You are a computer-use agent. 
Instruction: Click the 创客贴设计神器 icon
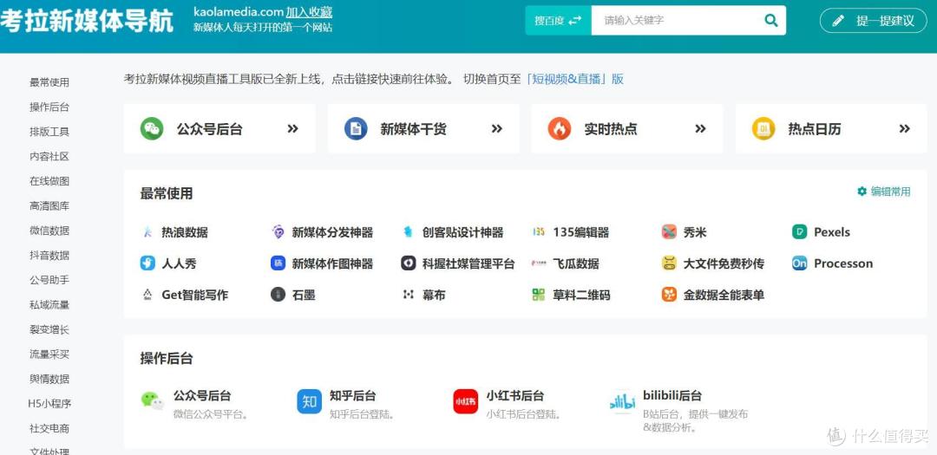click(408, 232)
